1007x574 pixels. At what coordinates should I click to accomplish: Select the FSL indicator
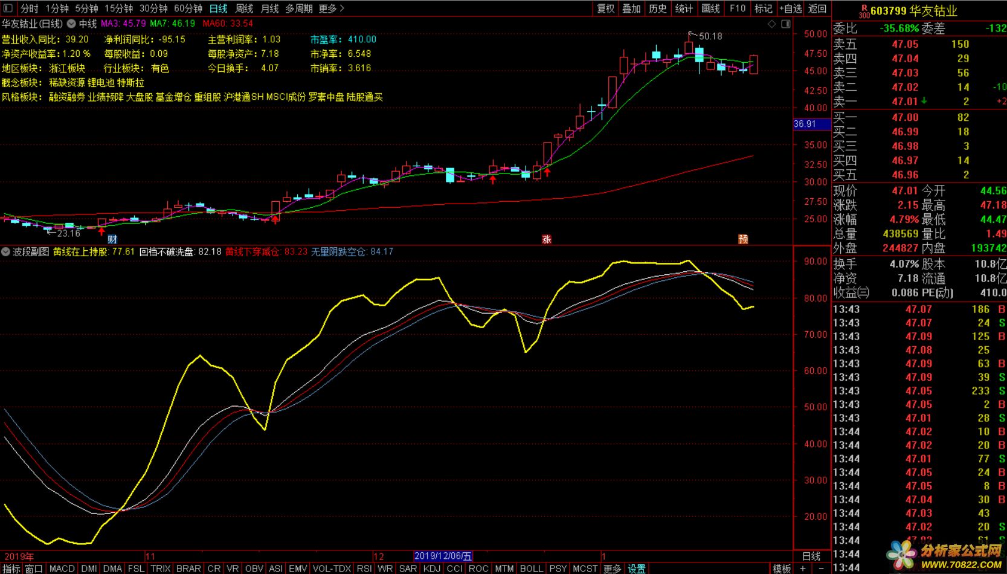(136, 569)
